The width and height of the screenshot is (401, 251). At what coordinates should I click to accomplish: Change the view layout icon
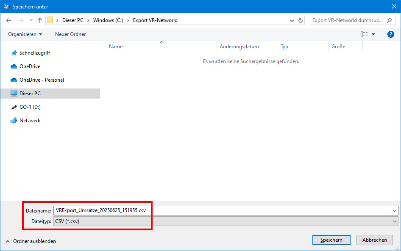[x=364, y=34]
